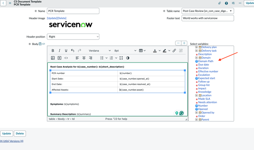
Task: Expand the Location variable node
Action: (196, 95)
